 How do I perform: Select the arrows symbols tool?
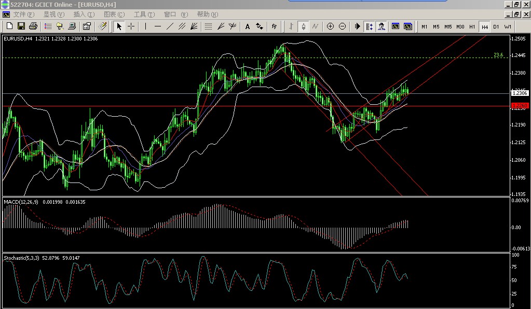[260, 26]
